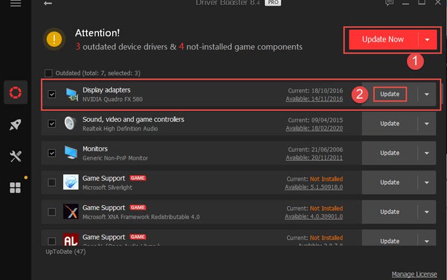Screen dimensions: 447x280
Task: Click the Update Now button
Action: tap(383, 39)
